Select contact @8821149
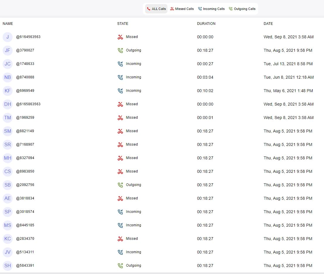Image resolution: width=324 pixels, height=274 pixels. (25, 131)
